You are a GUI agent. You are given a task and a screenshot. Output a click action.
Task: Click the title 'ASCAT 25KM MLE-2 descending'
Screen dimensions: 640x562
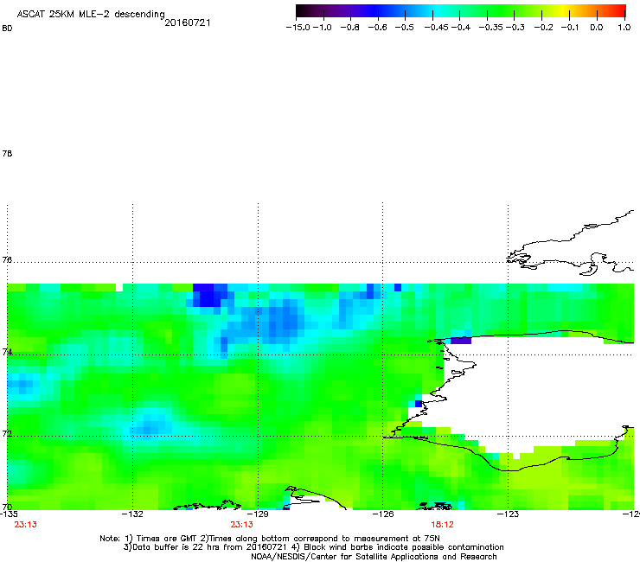click(91, 15)
